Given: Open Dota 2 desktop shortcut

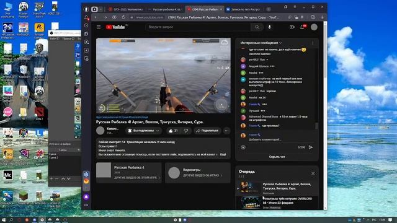Looking at the screenshot, I should point(39,113).
